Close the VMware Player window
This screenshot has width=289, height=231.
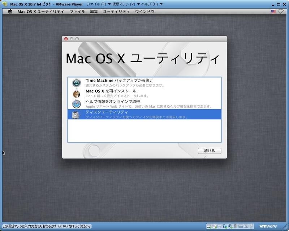pyautogui.click(x=284, y=4)
